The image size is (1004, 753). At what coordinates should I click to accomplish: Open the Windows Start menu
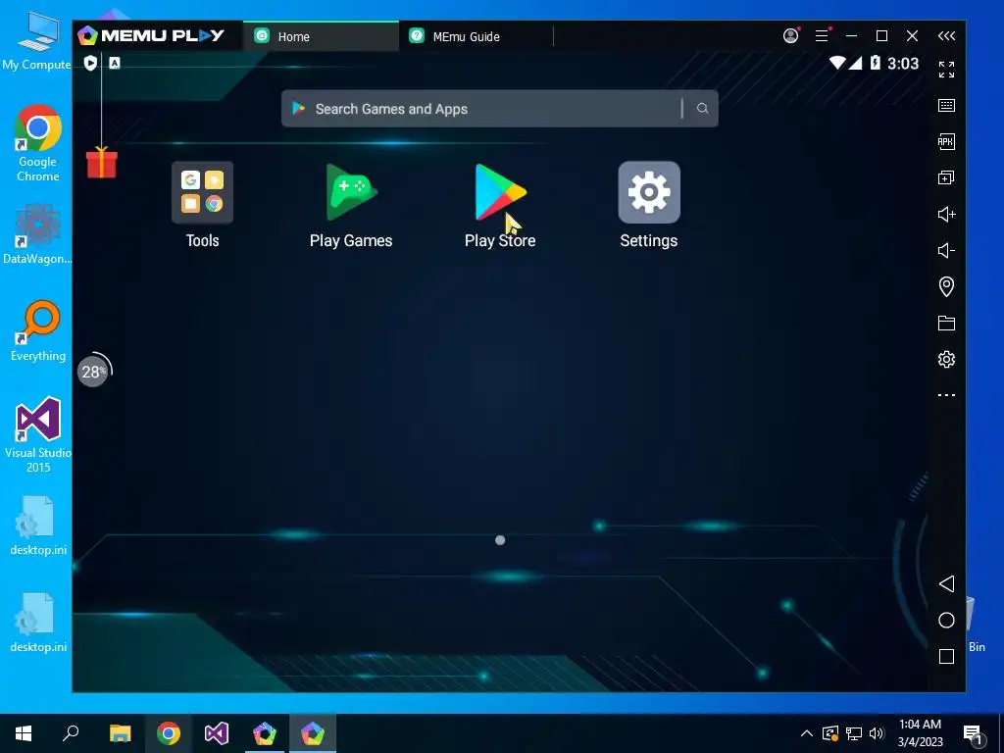point(24,733)
